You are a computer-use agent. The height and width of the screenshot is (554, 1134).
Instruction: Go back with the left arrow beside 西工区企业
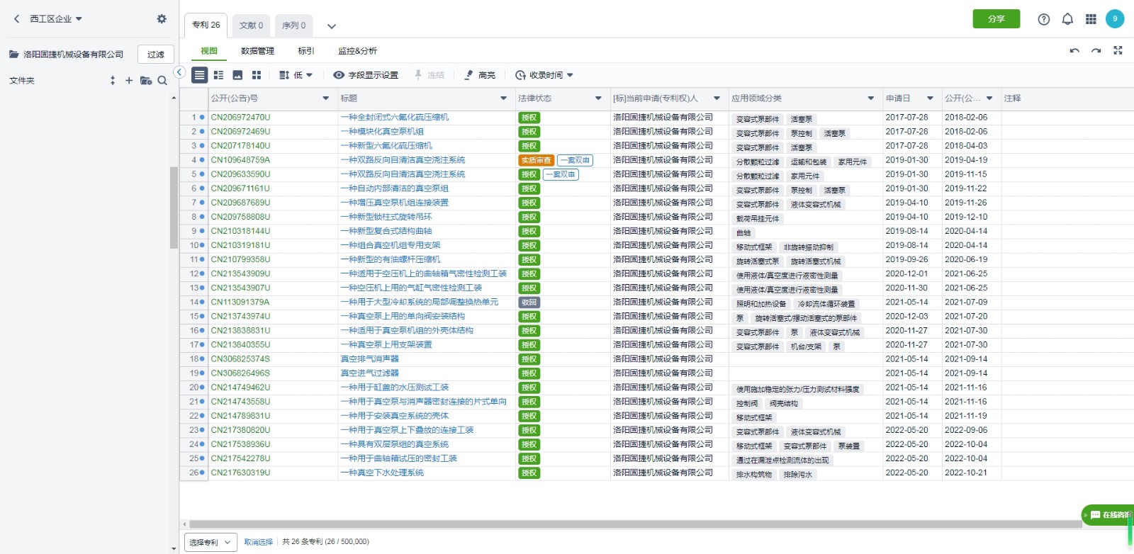(17, 19)
